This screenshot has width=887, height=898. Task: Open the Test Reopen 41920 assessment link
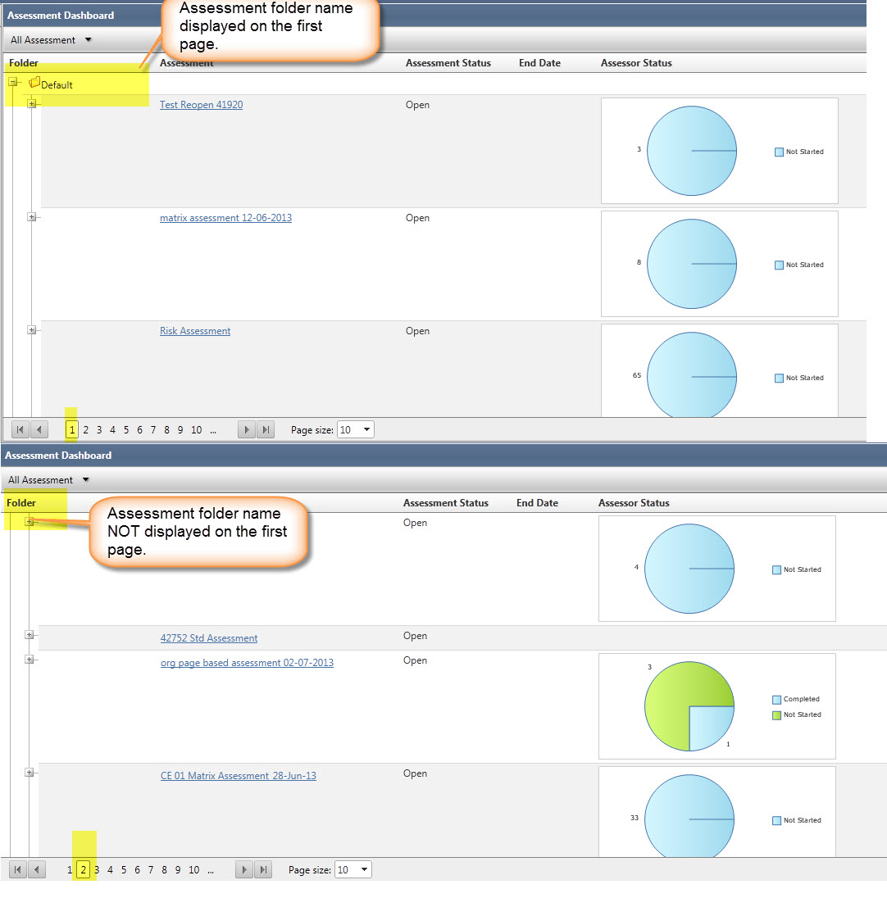coord(201,105)
